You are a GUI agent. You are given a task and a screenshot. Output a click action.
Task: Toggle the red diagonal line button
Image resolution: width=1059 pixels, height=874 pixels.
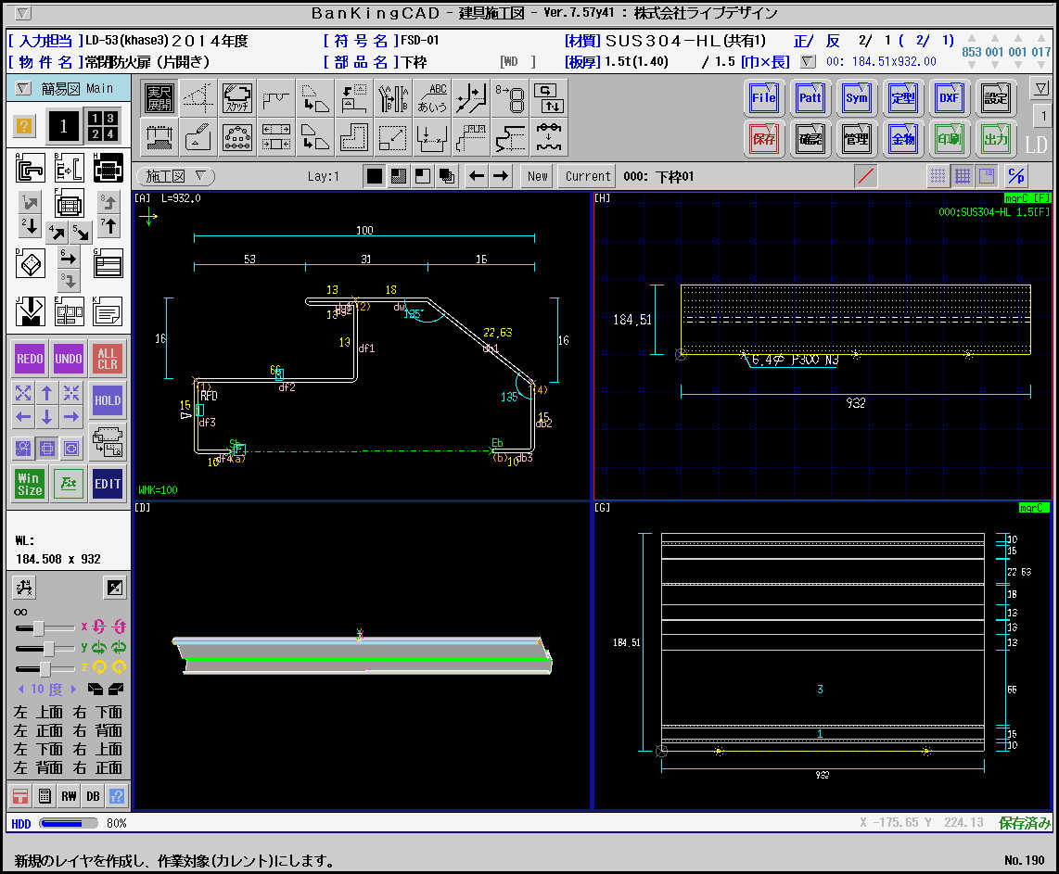pyautogui.click(x=866, y=176)
